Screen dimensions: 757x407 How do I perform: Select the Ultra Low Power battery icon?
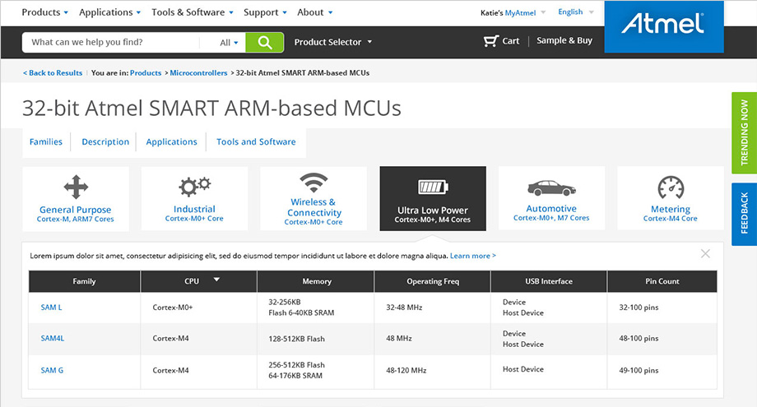click(433, 186)
